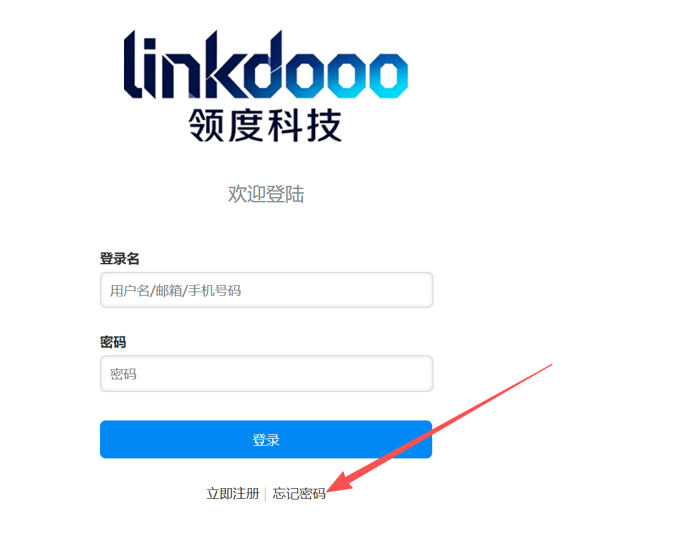Focus the 用户名/邮箱/手机号码 input field

tap(266, 290)
